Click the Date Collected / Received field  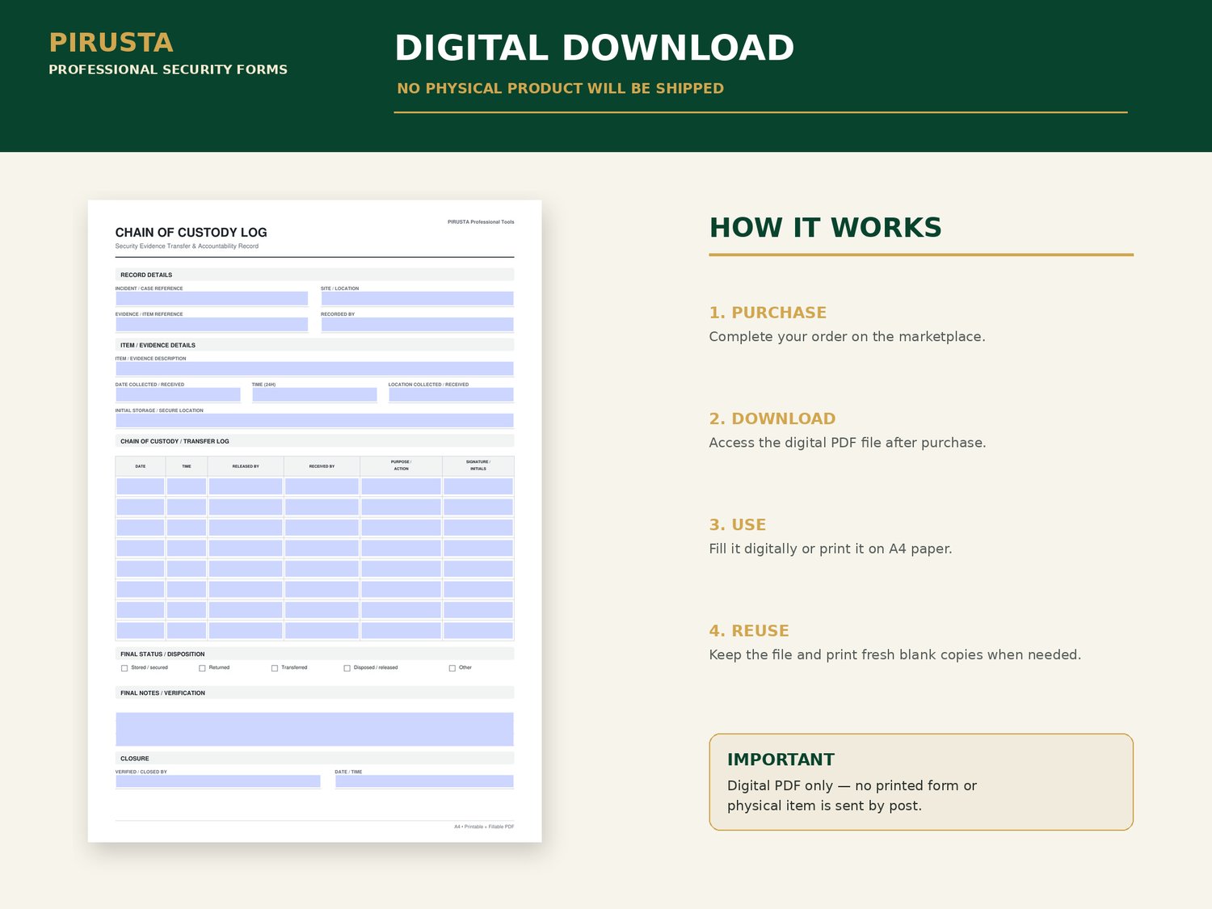(178, 394)
